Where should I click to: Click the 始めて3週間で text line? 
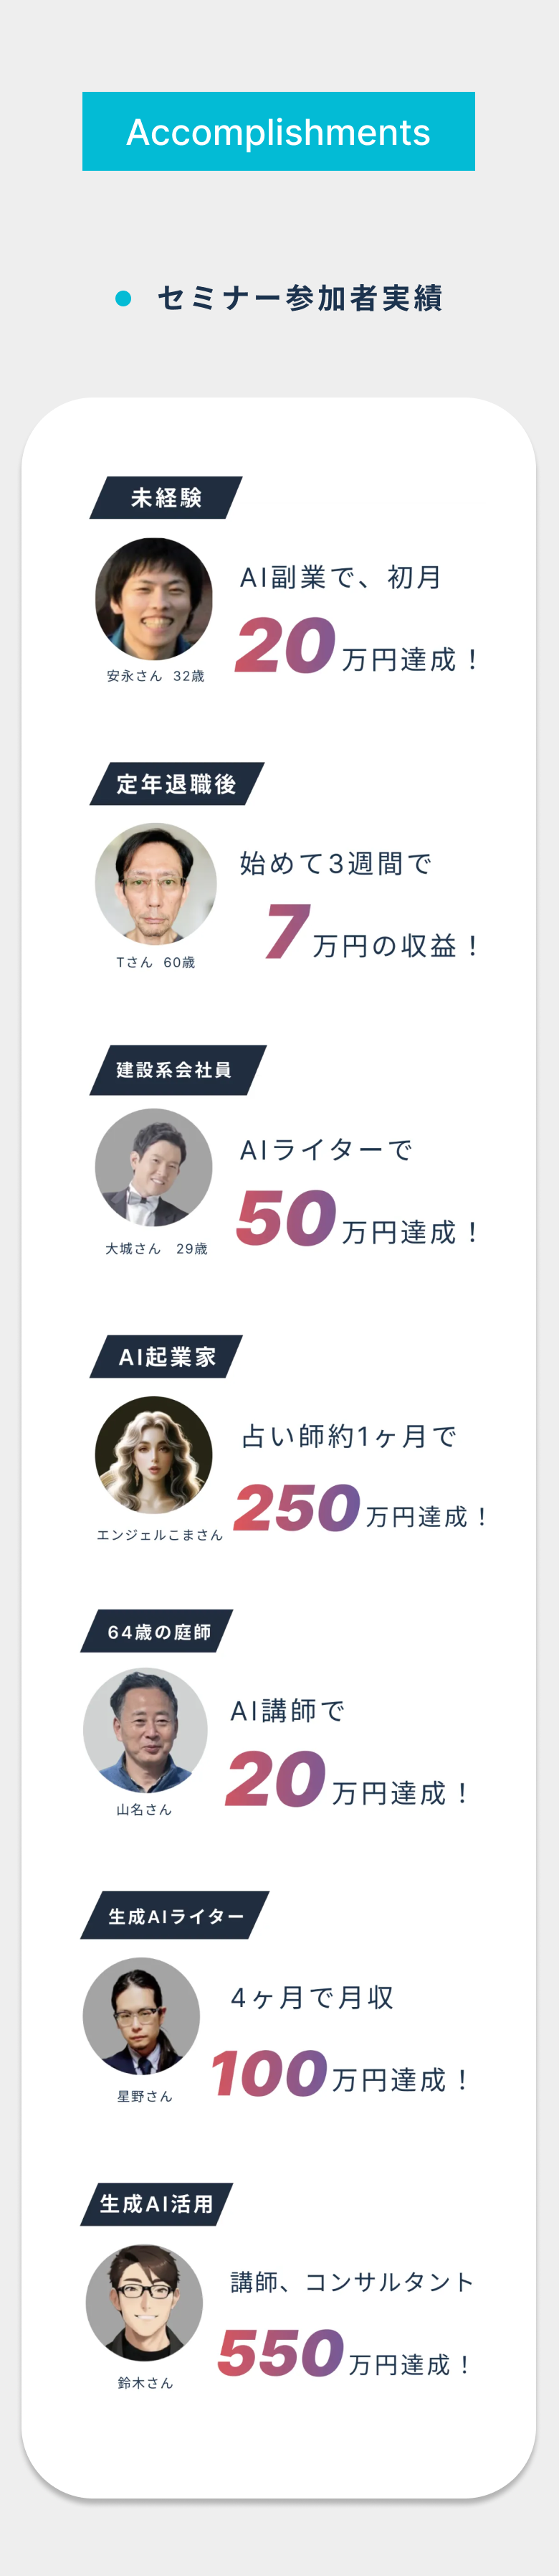(x=335, y=863)
